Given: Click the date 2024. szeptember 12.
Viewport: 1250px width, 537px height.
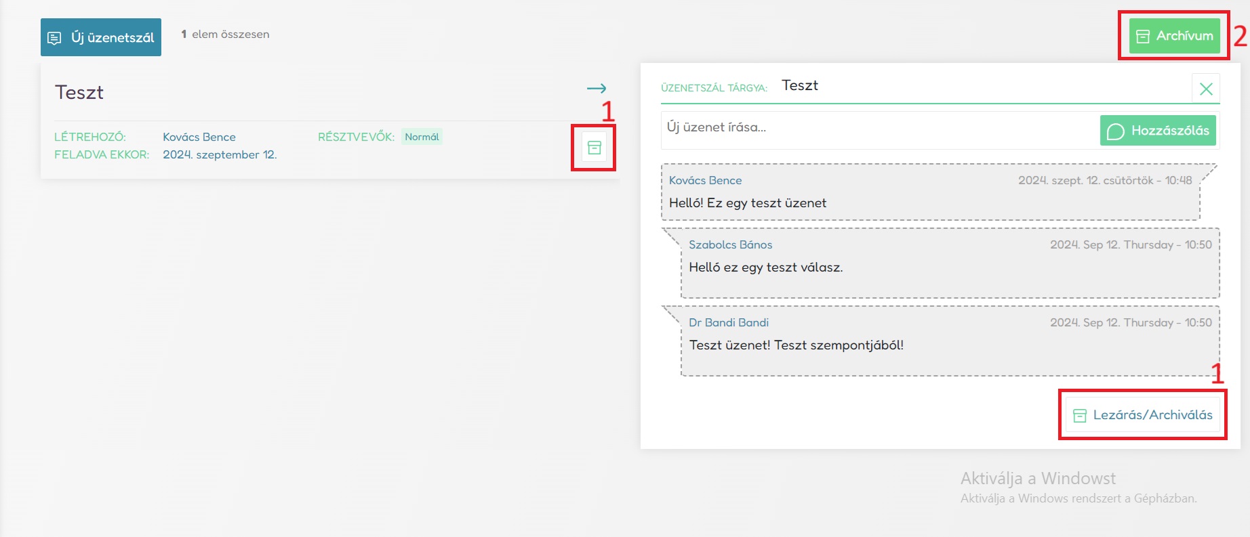Looking at the screenshot, I should [x=220, y=154].
